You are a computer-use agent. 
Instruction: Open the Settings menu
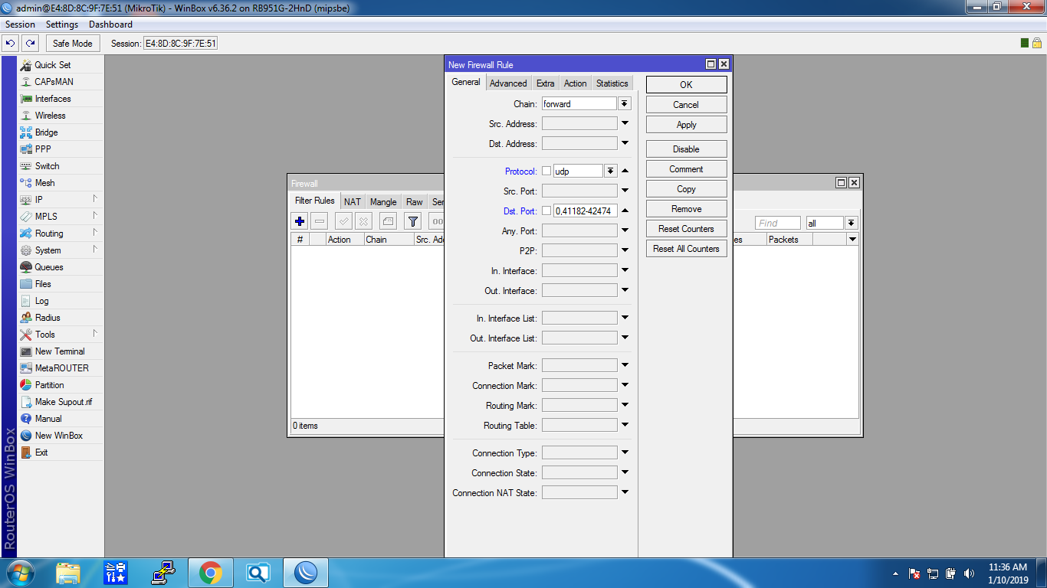tap(62, 24)
